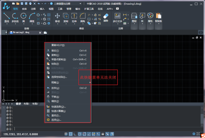Use the Eraser delete tool
The image size is (205, 138).
point(106,16)
